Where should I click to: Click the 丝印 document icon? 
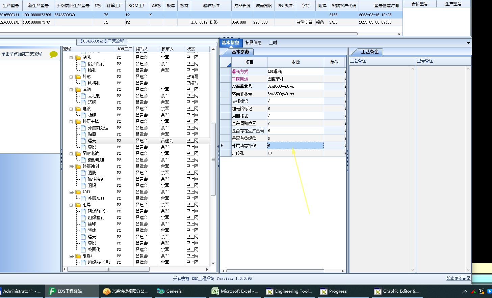point(83,224)
